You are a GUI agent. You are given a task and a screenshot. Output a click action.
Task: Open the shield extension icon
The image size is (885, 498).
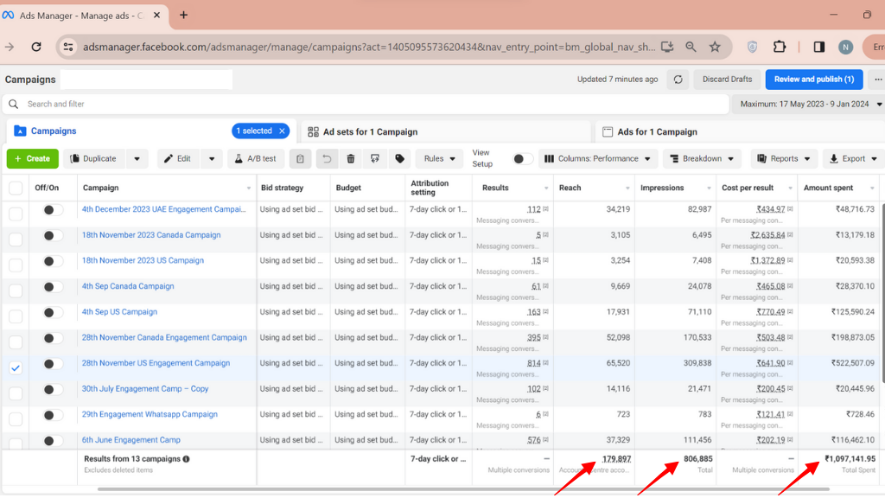pyautogui.click(x=752, y=47)
